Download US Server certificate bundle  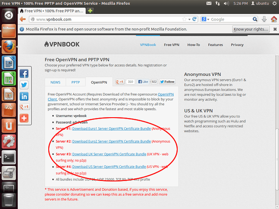pos(109,167)
